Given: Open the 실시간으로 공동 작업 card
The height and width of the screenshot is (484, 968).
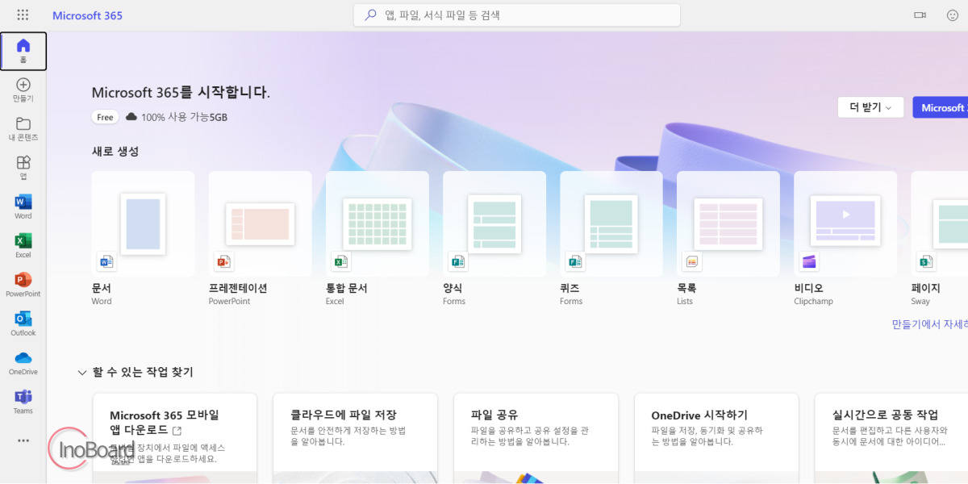Looking at the screenshot, I should tap(891, 438).
